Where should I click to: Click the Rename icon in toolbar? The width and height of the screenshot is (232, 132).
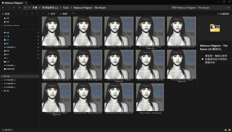click(32, 13)
